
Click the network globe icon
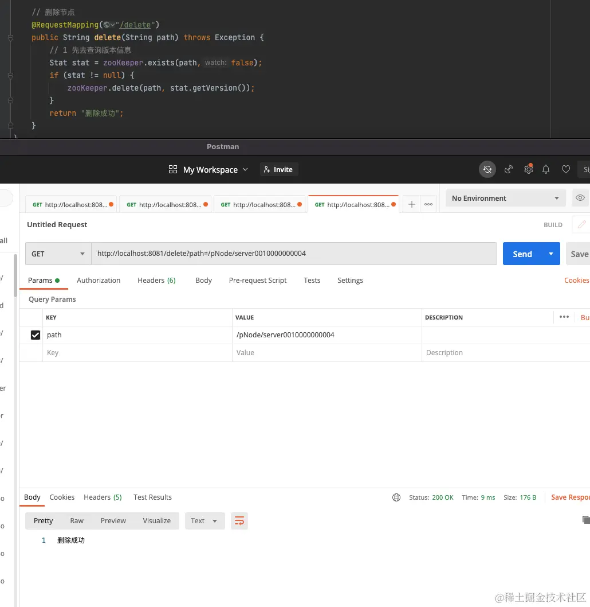396,497
